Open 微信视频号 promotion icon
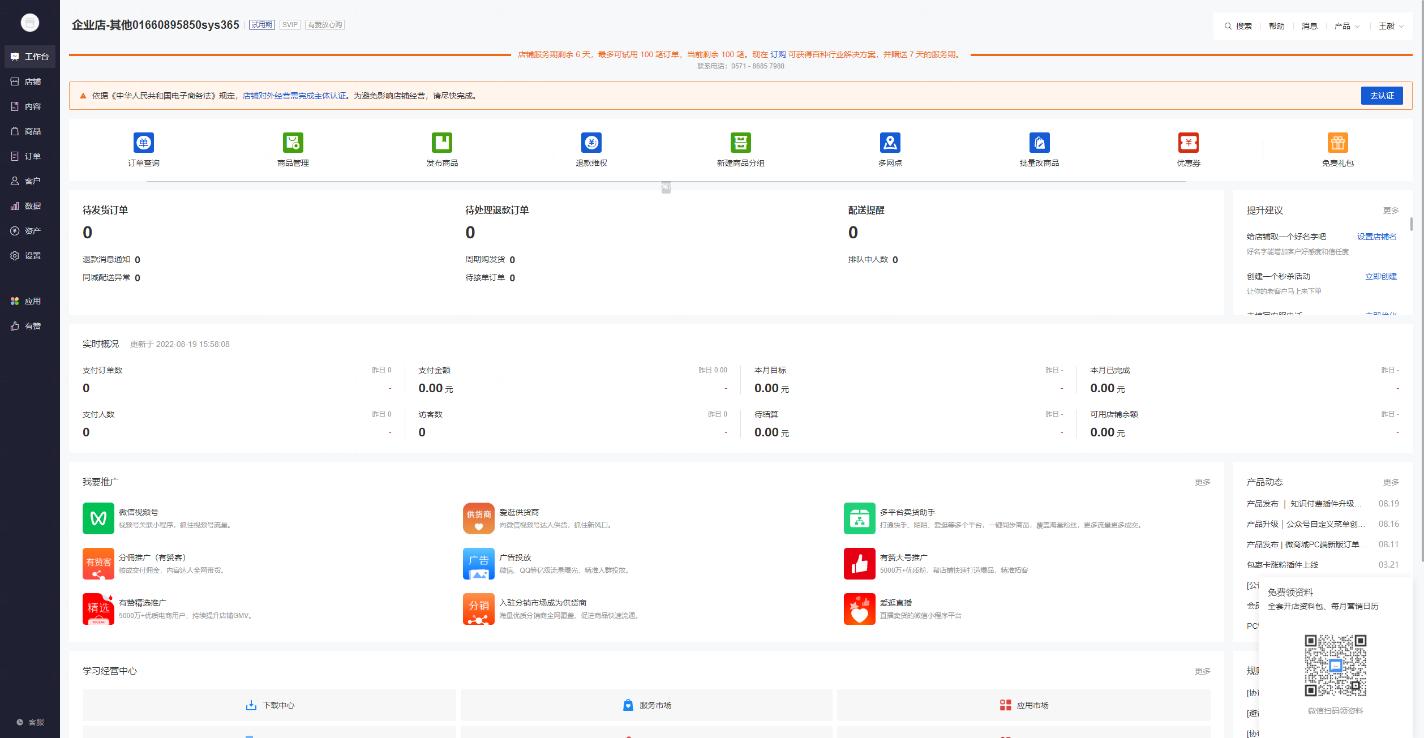The image size is (1424, 738). (98, 518)
